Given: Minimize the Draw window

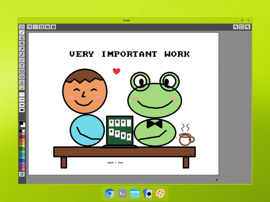Looking at the screenshot, I should [236, 21].
